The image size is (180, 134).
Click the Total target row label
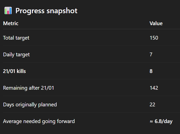pos(16,38)
